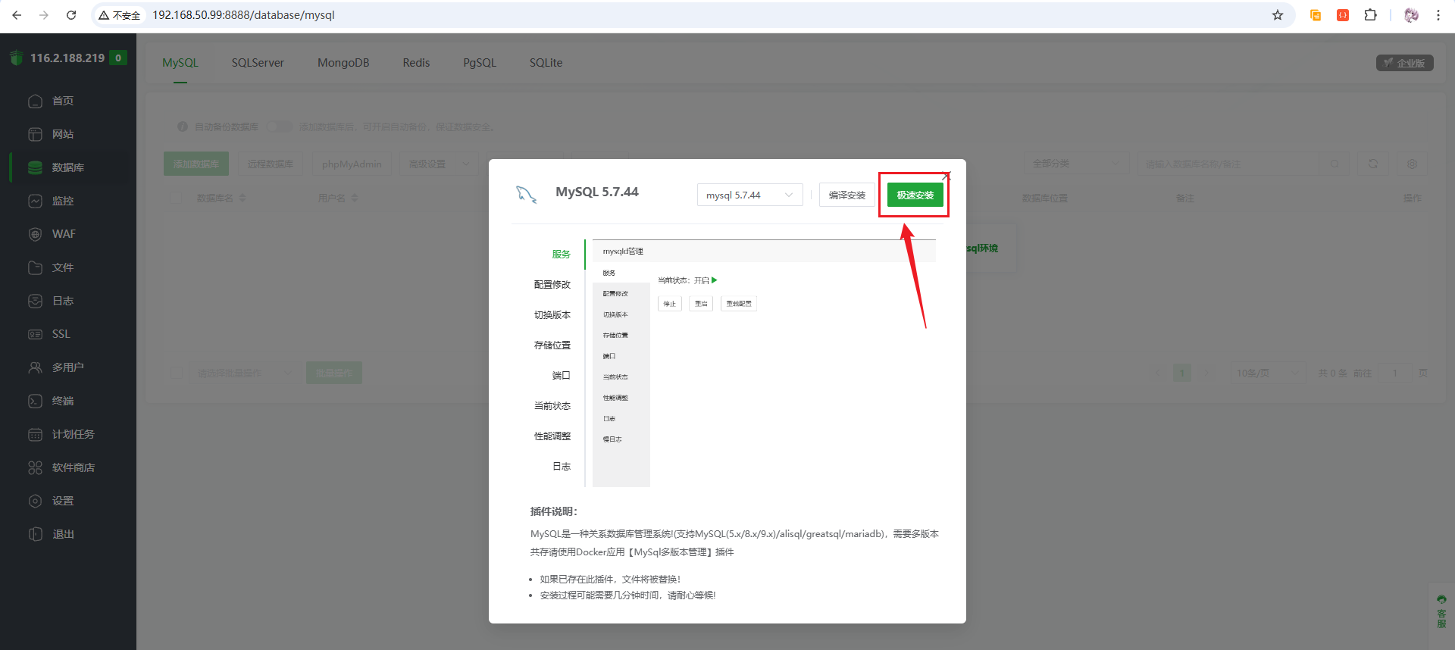Open the category filter dropdown
Screen dimensions: 1455x650
[1075, 164]
